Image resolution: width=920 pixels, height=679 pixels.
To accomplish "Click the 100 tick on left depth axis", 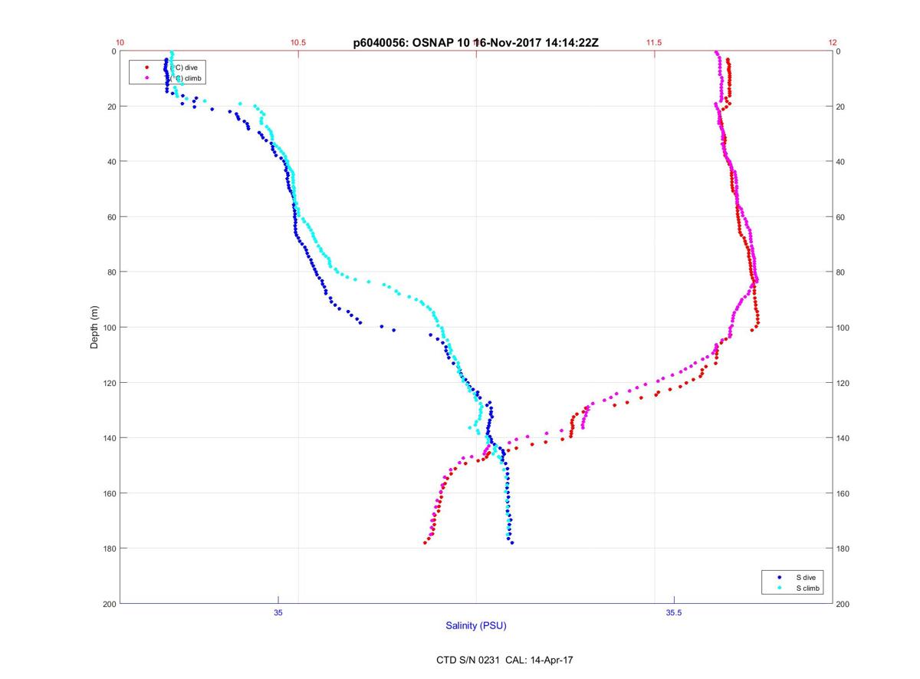I will pyautogui.click(x=109, y=328).
